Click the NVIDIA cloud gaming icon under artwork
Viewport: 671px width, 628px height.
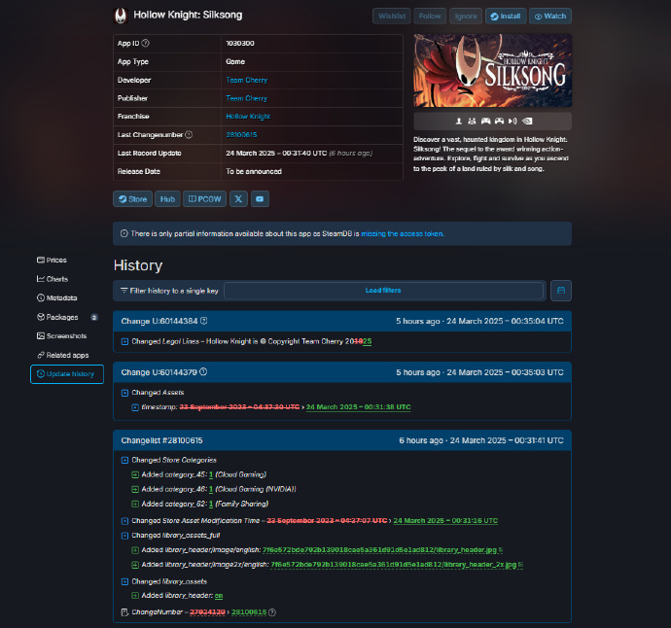point(527,122)
